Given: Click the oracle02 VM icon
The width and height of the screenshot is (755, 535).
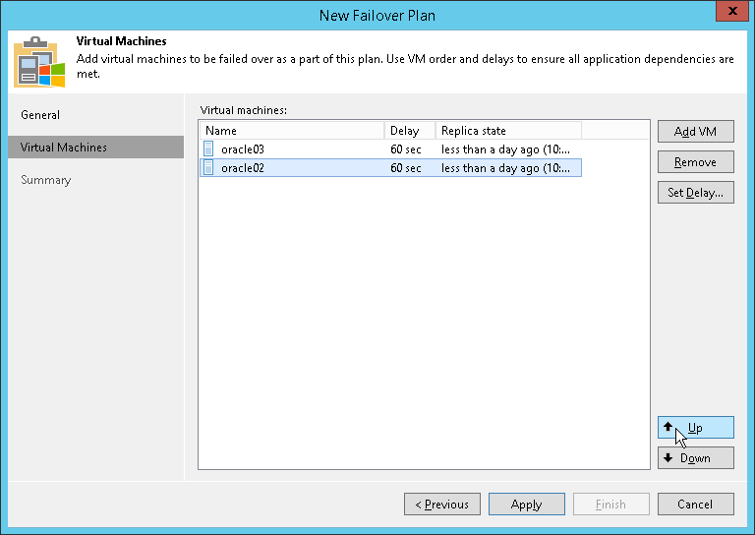Looking at the screenshot, I should 208,168.
